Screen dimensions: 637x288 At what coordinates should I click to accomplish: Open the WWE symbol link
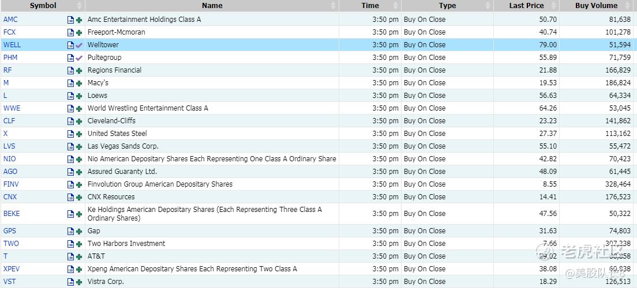(x=12, y=108)
